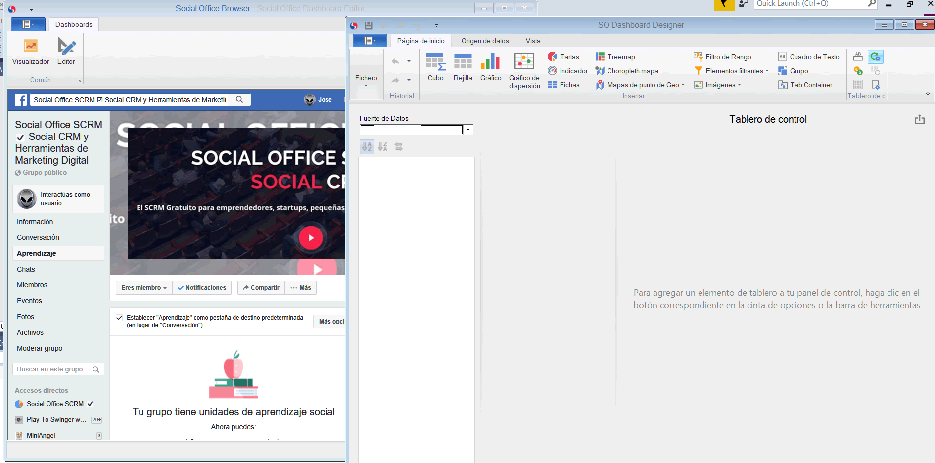Image resolution: width=935 pixels, height=463 pixels.
Task: Insert a Choropleth mapa
Action: pyautogui.click(x=627, y=71)
